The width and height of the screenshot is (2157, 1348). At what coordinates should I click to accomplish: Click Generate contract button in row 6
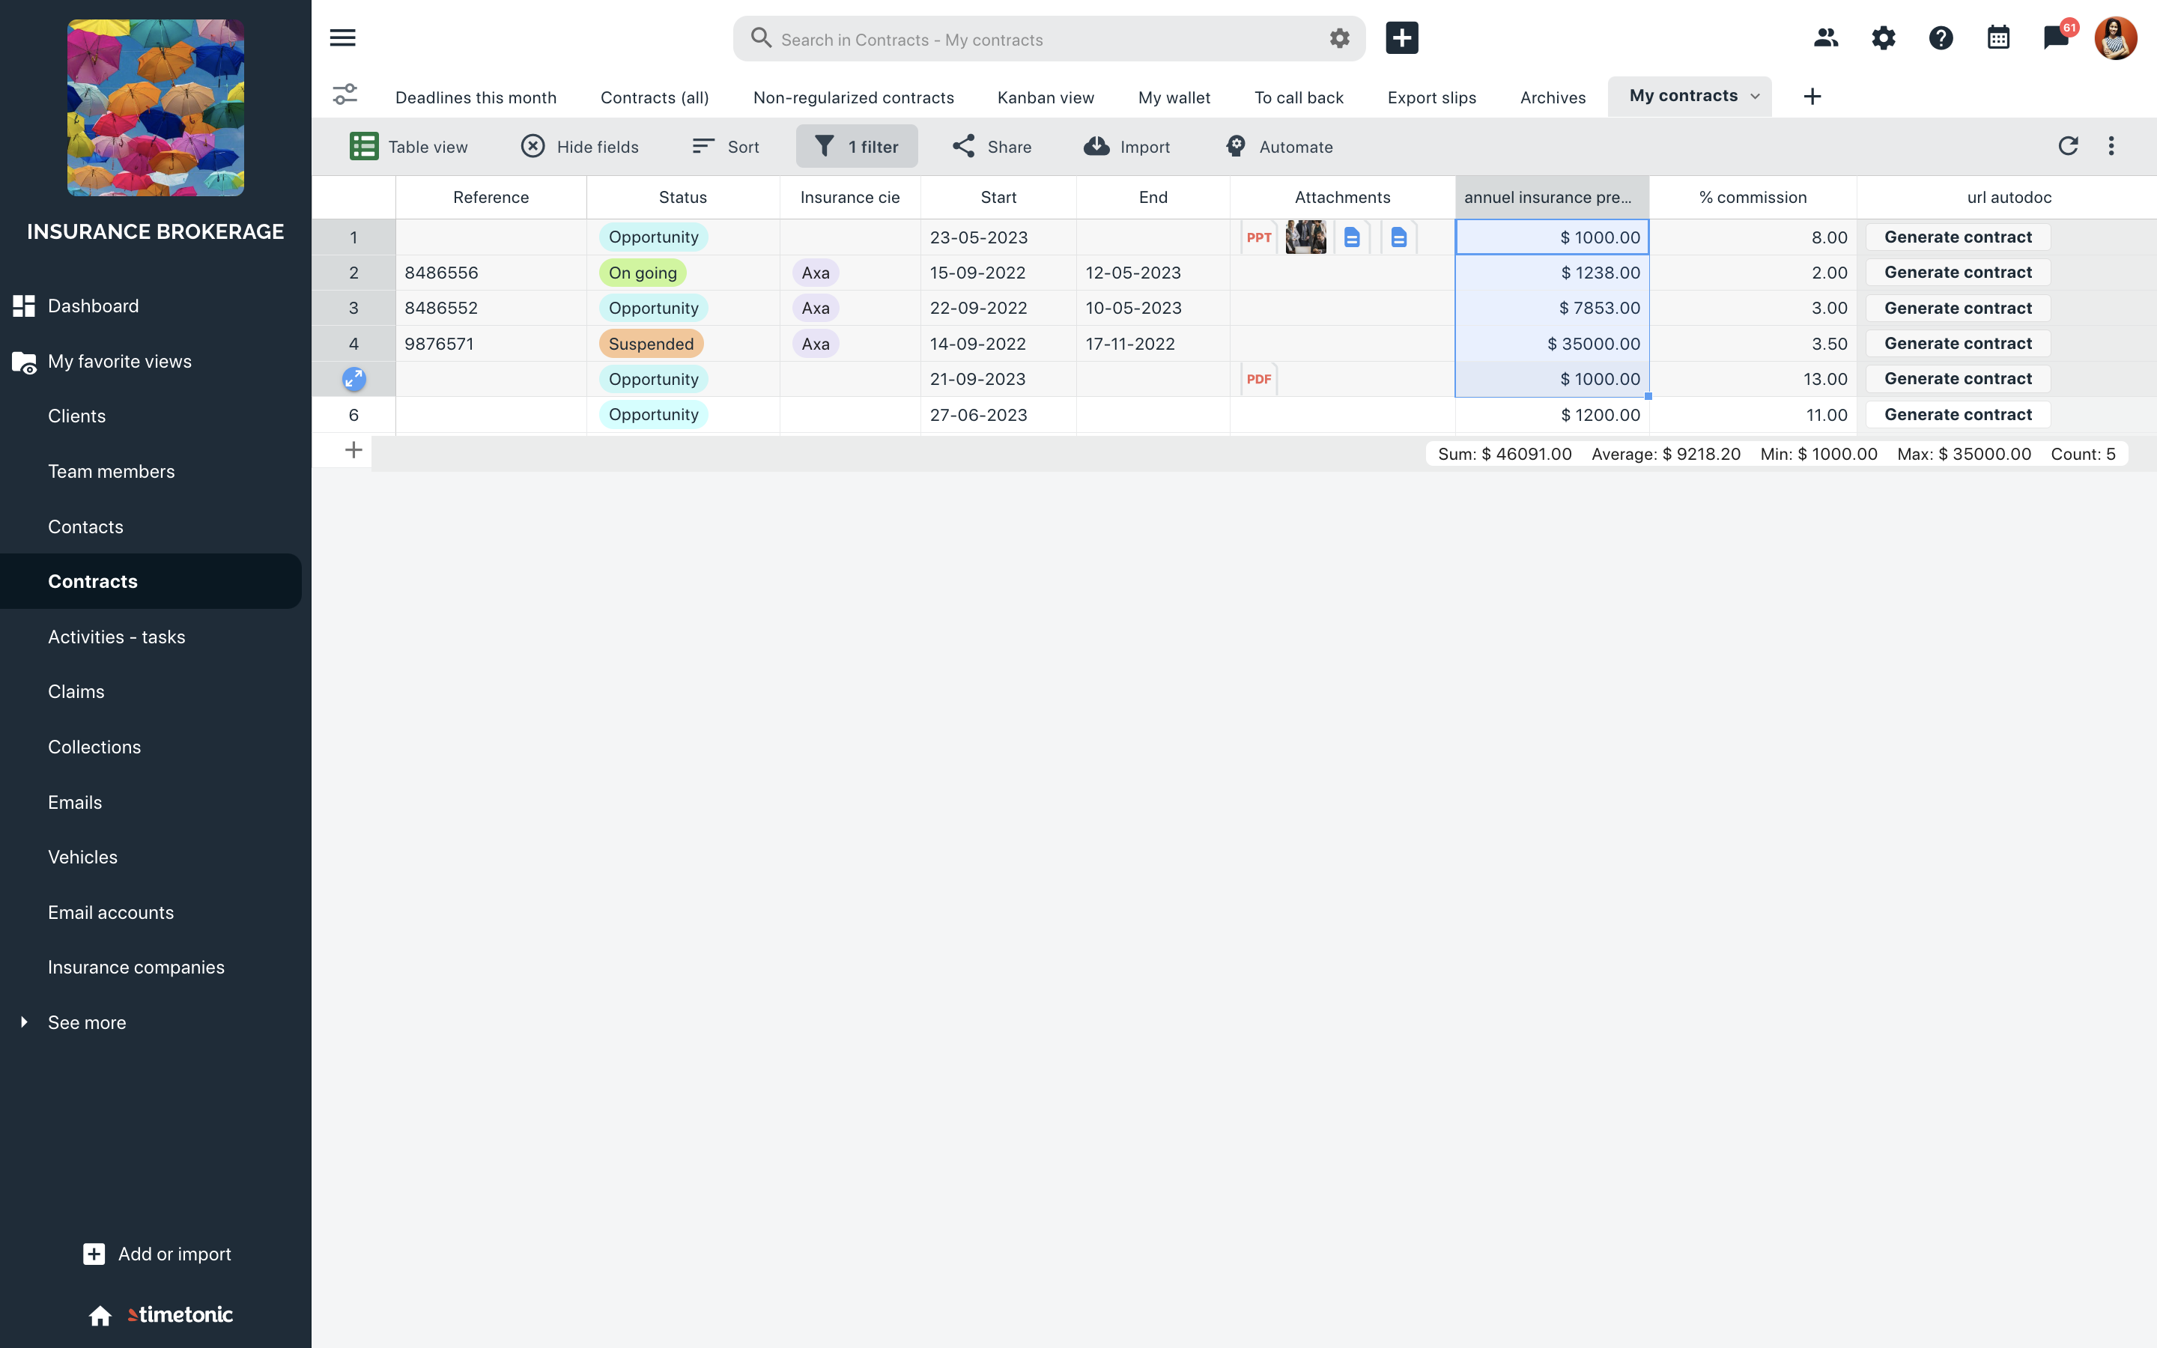coord(1957,415)
